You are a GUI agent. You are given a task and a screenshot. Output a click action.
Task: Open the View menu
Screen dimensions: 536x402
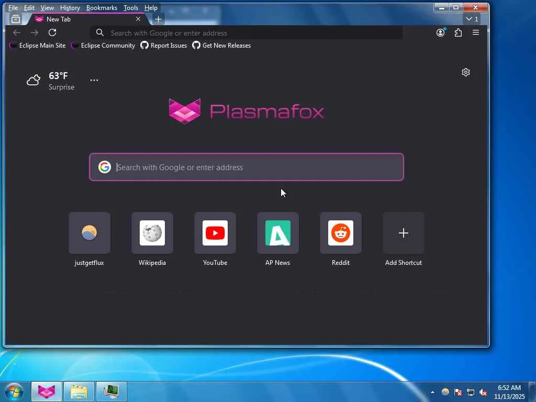coord(47,7)
